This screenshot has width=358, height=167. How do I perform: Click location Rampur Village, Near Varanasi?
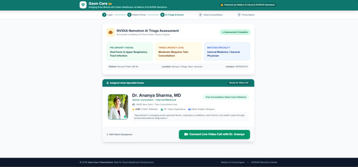pyautogui.click(x=187, y=67)
